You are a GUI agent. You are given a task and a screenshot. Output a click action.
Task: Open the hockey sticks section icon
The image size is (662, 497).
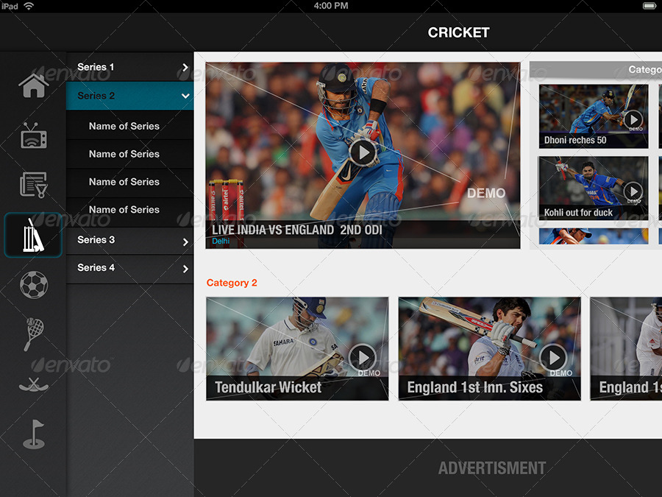[x=33, y=384]
